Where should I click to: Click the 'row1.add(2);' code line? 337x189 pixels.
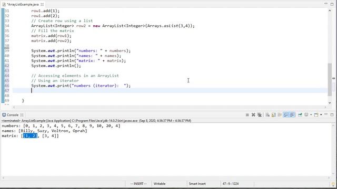[x=45, y=16]
